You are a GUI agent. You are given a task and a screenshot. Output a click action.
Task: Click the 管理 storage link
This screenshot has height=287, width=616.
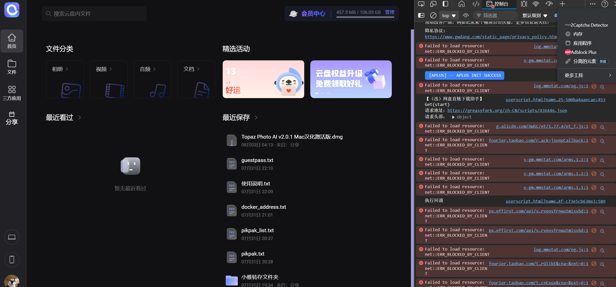pos(390,12)
